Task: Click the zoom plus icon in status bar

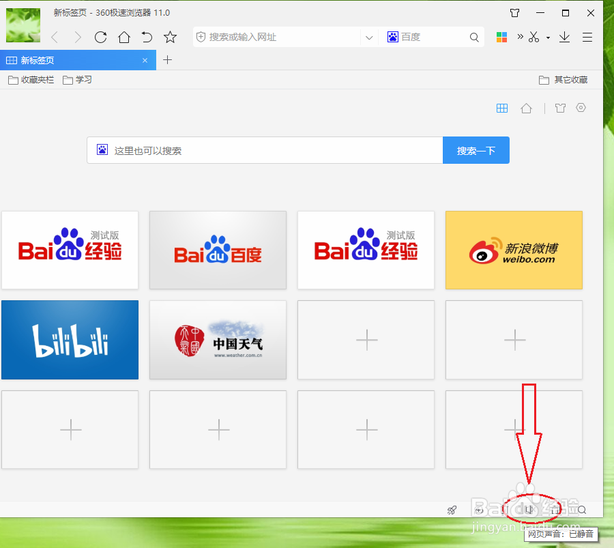Action: pyautogui.click(x=479, y=510)
